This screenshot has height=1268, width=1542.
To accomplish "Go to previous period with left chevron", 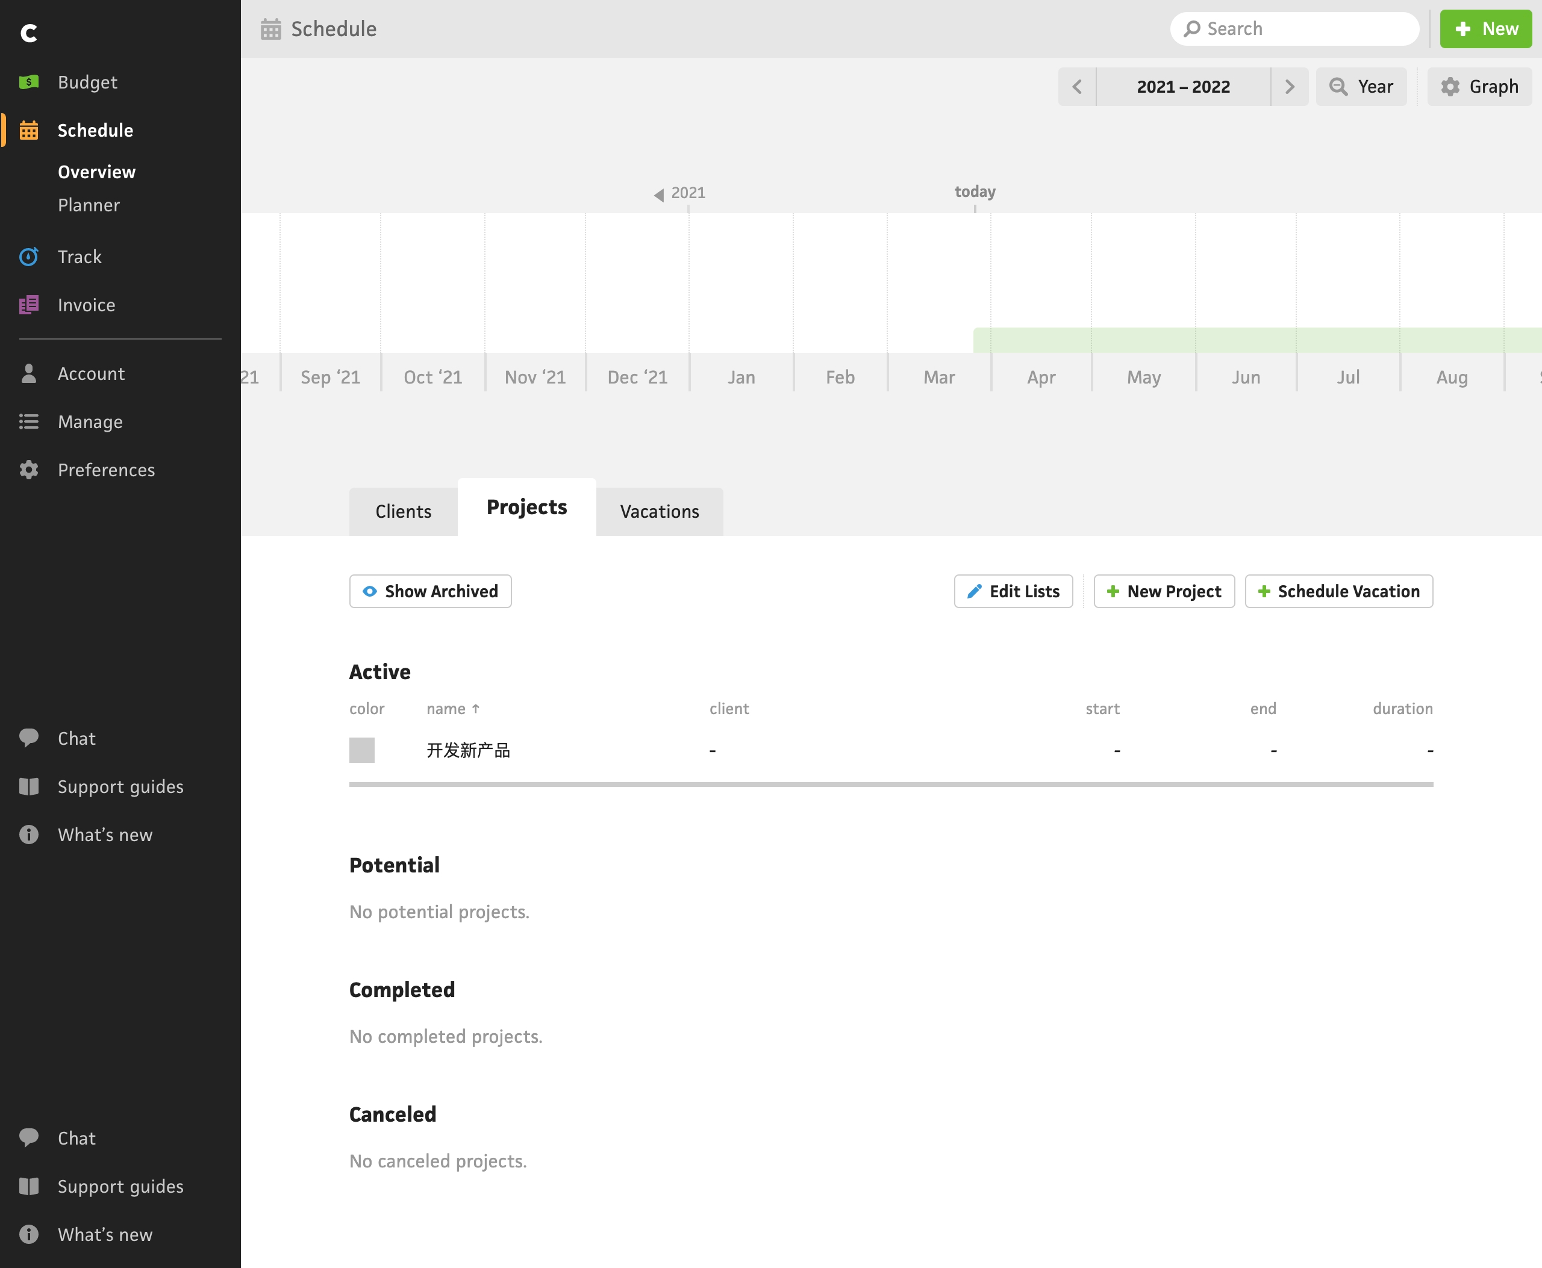I will [x=1076, y=86].
